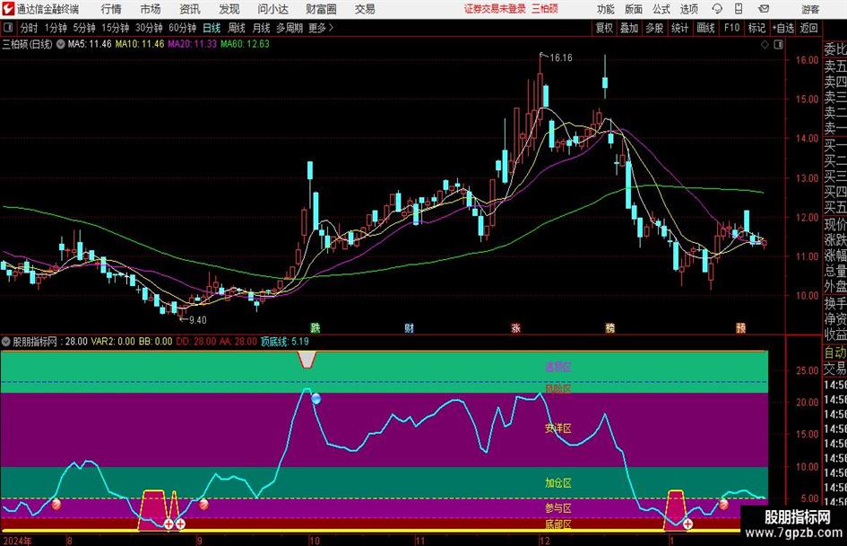
Task: Open the 功能 menu
Action: 606,9
